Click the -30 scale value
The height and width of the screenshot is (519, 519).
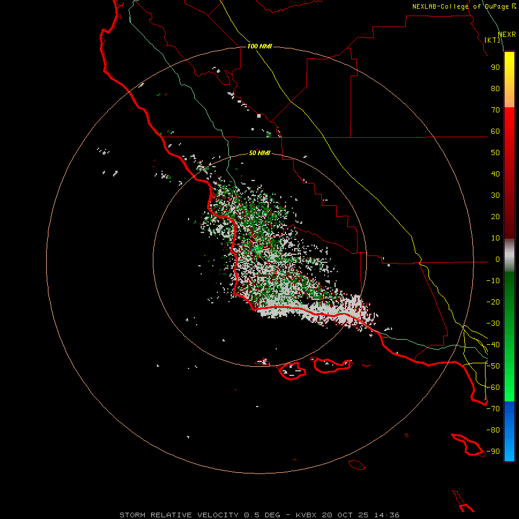click(x=493, y=324)
